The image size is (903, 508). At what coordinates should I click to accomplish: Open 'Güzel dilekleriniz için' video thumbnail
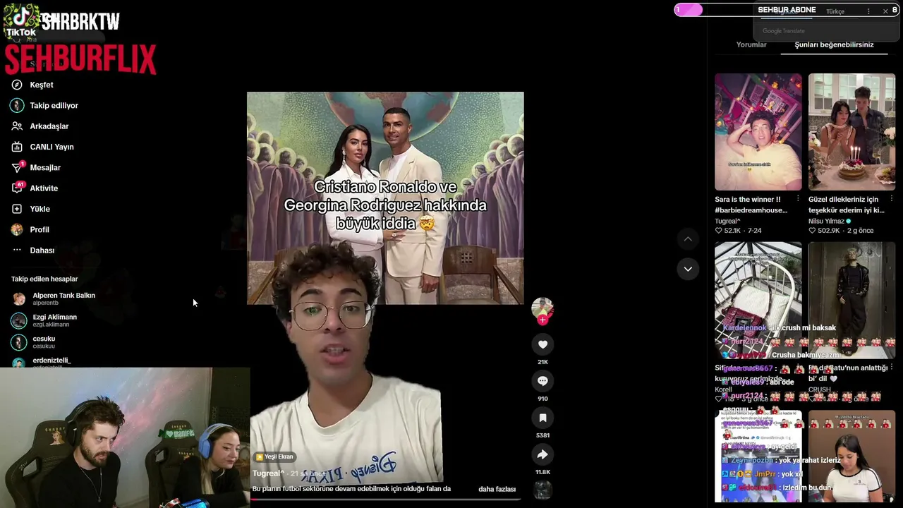pos(852,132)
